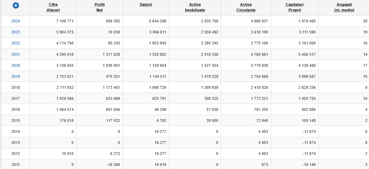
Task: Click the Datorii column header
Action: coord(146,5)
